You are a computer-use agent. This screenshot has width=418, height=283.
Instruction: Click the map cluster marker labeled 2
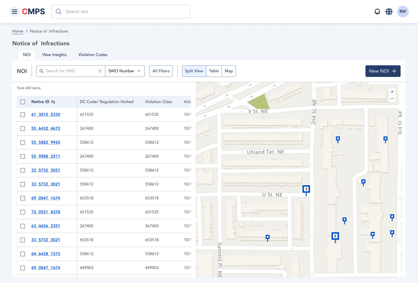click(335, 236)
